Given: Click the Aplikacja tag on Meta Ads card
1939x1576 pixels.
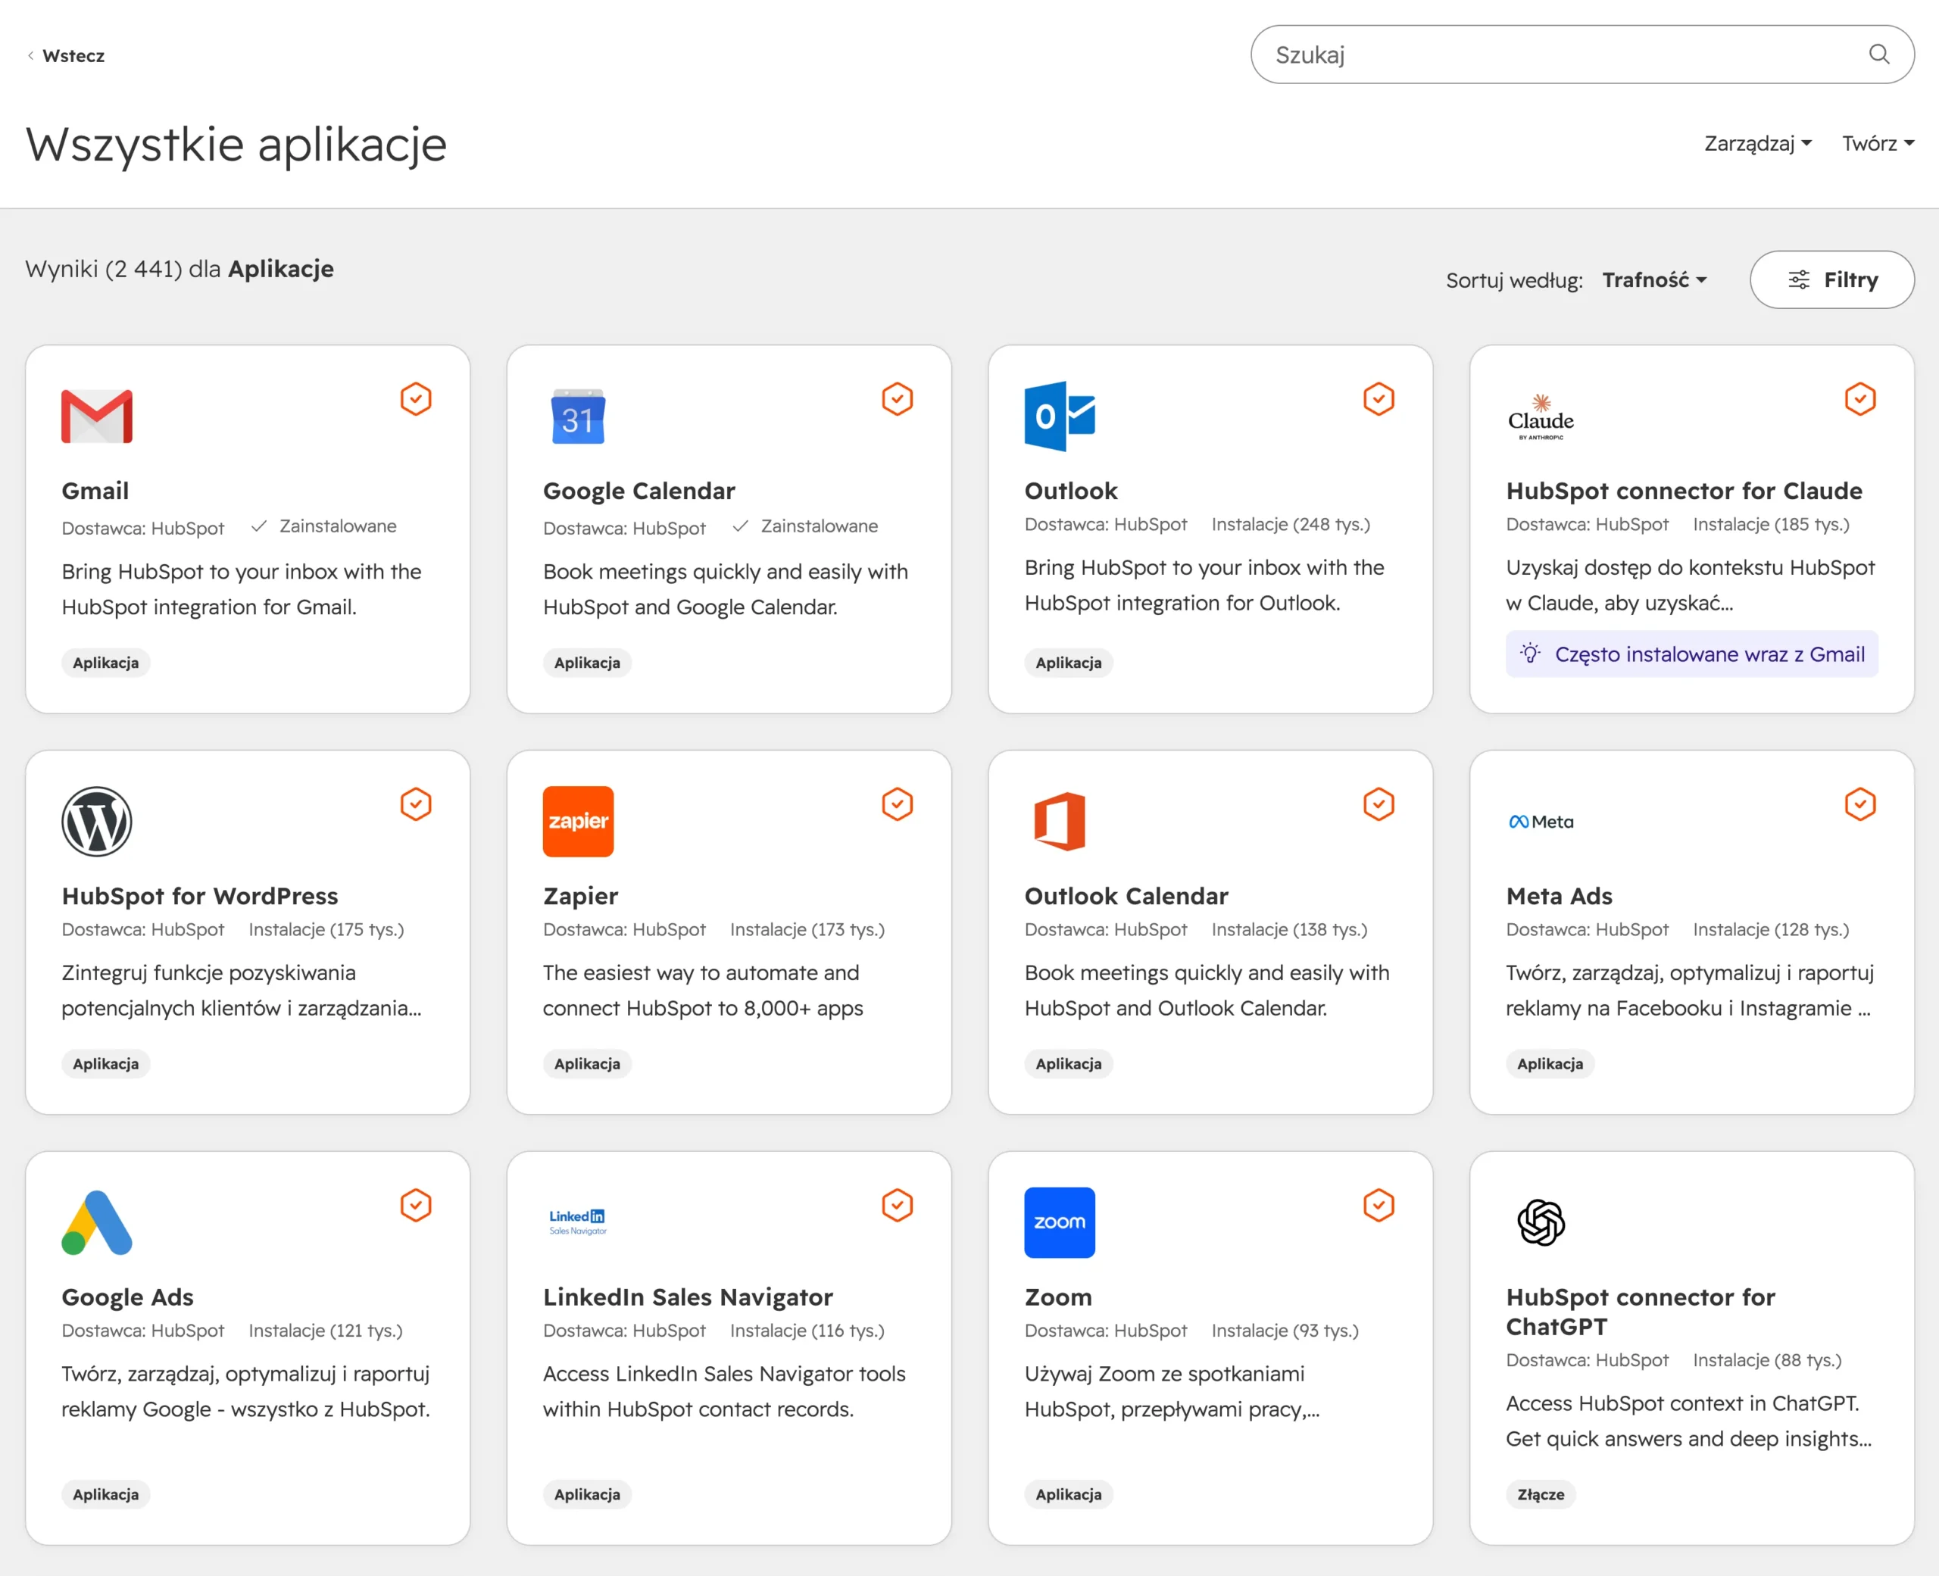Looking at the screenshot, I should (x=1550, y=1064).
